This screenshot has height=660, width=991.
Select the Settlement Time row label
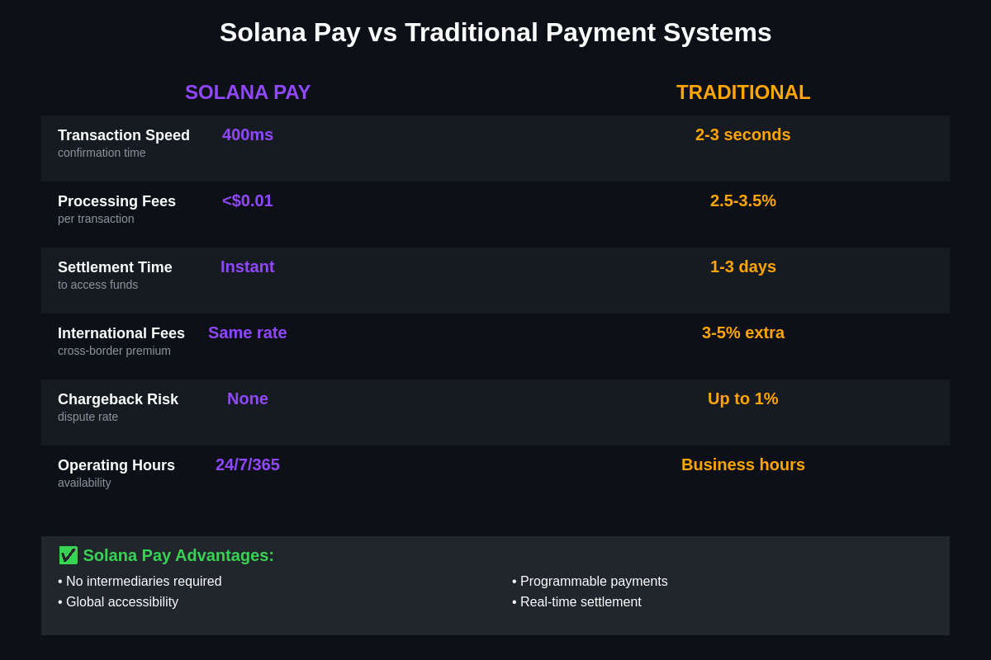coord(115,267)
